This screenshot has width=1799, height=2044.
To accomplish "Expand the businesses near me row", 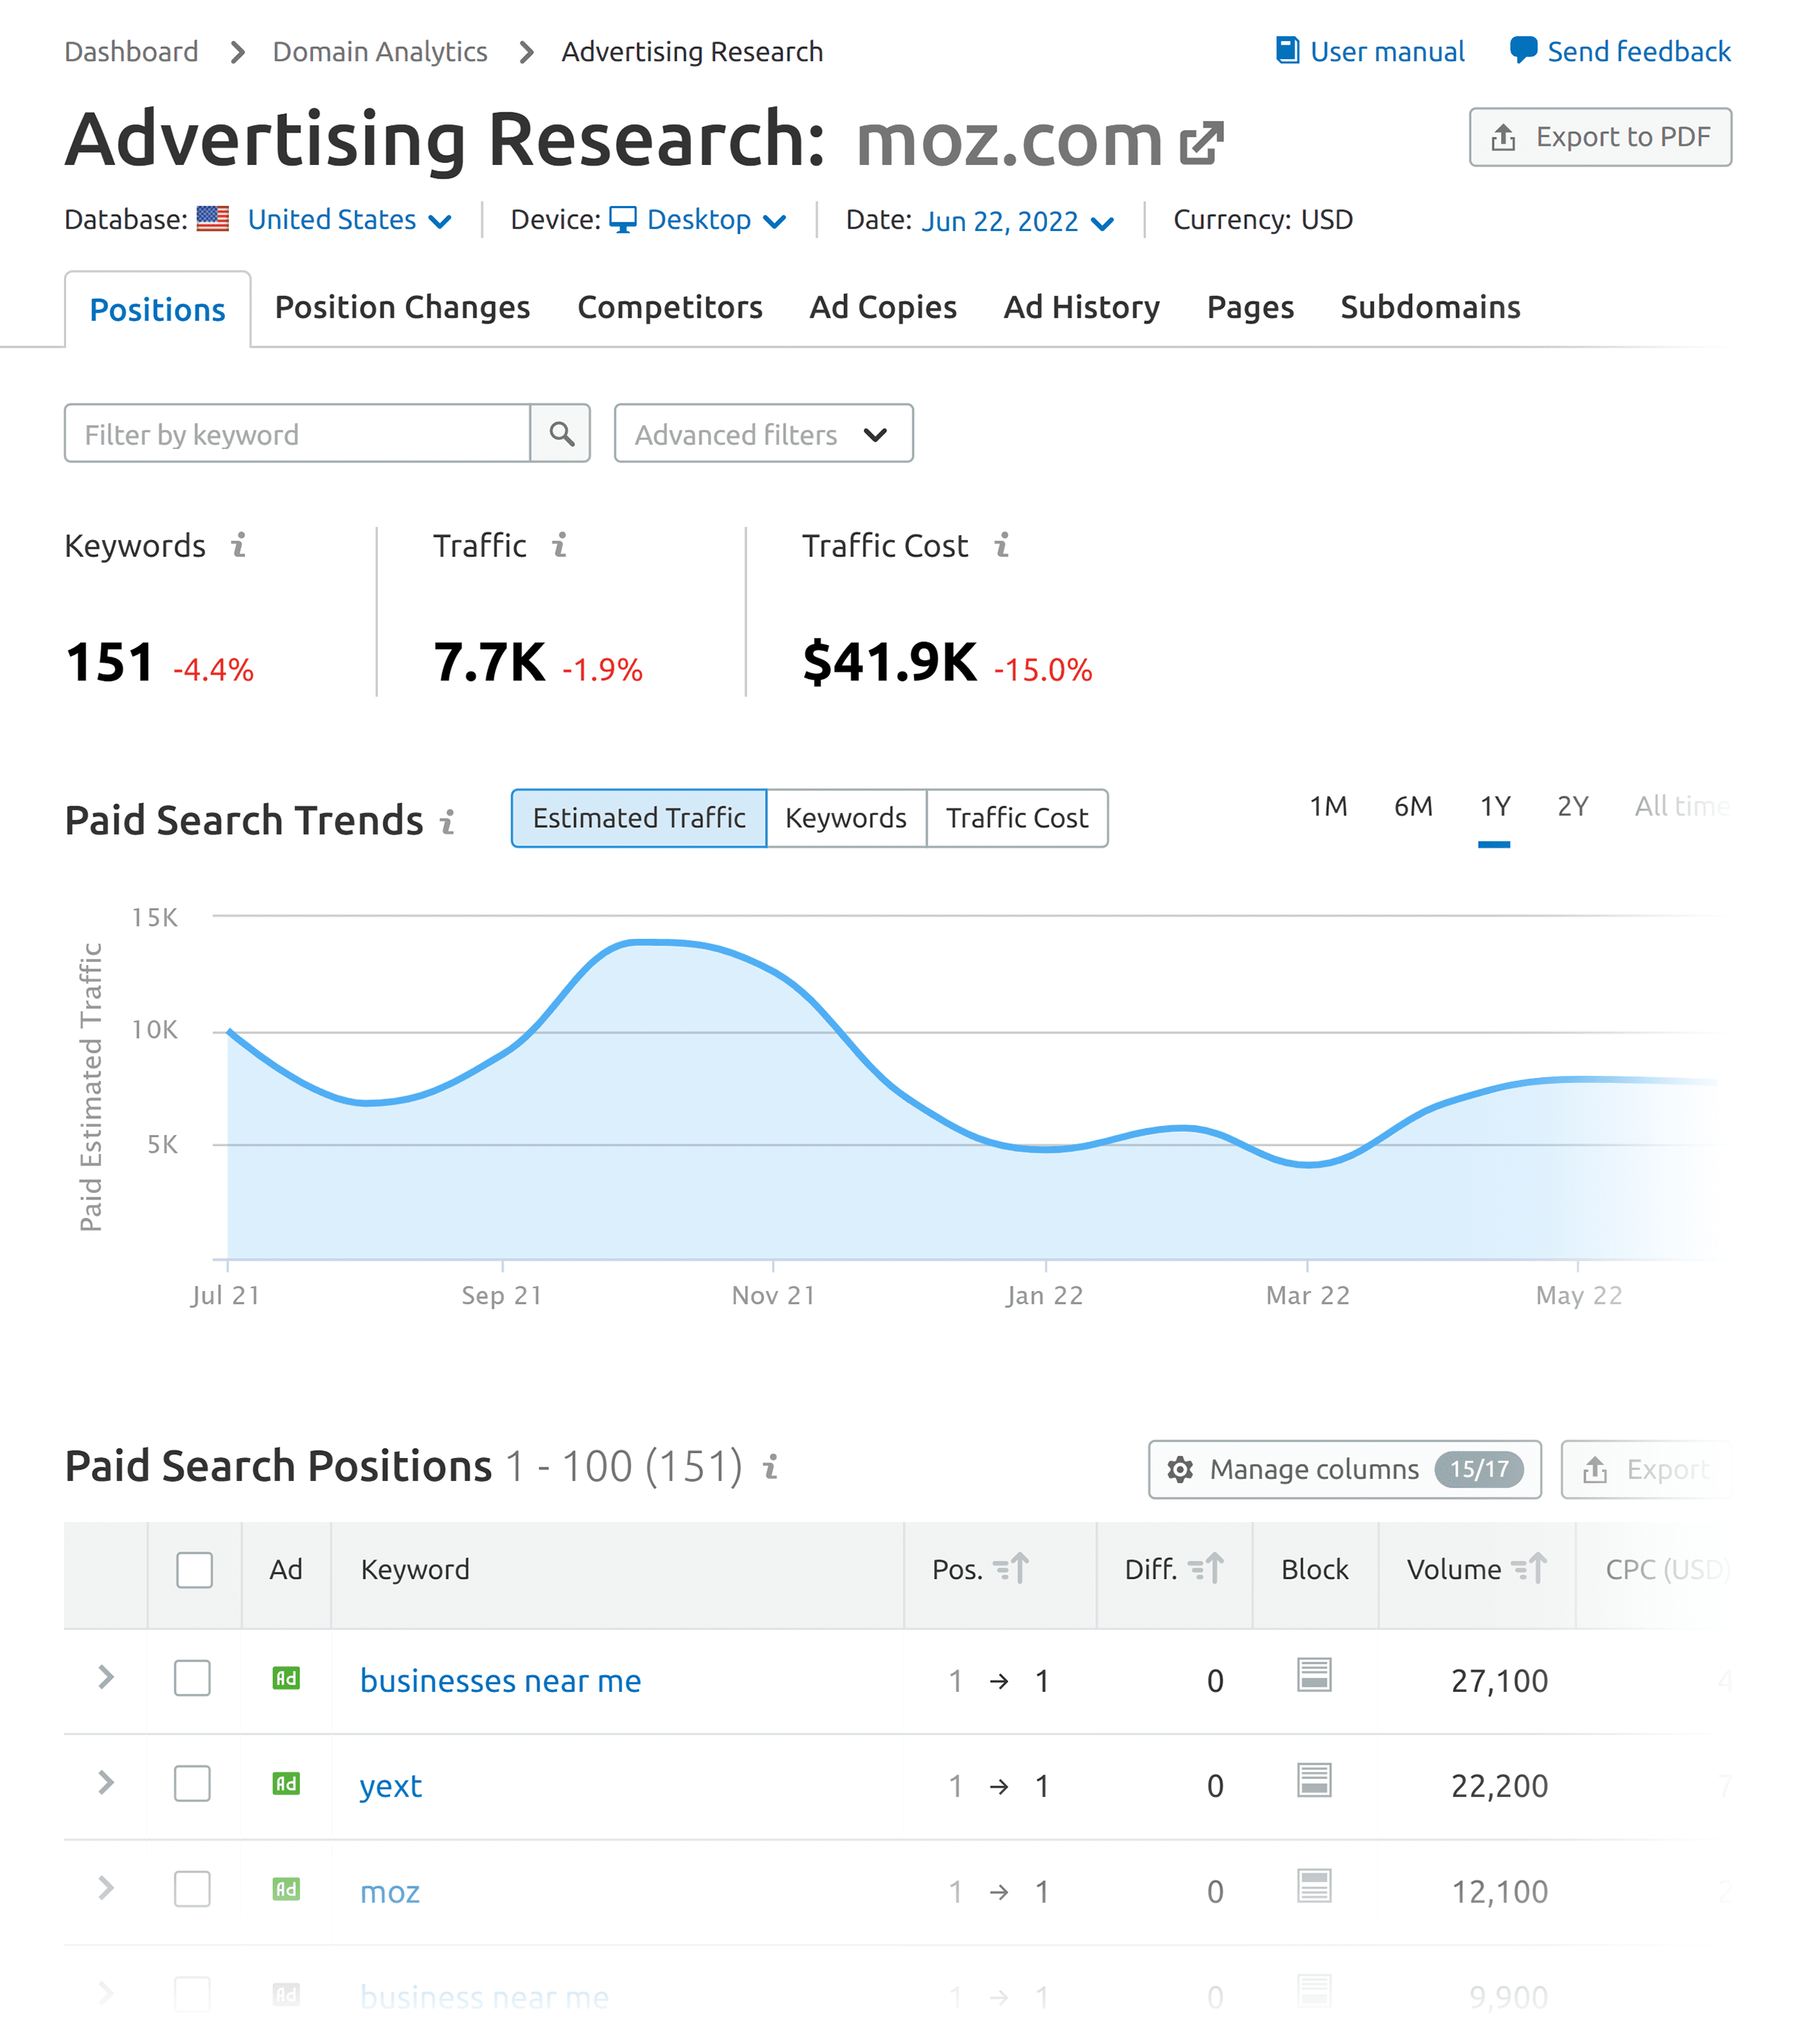I will 106,1677.
